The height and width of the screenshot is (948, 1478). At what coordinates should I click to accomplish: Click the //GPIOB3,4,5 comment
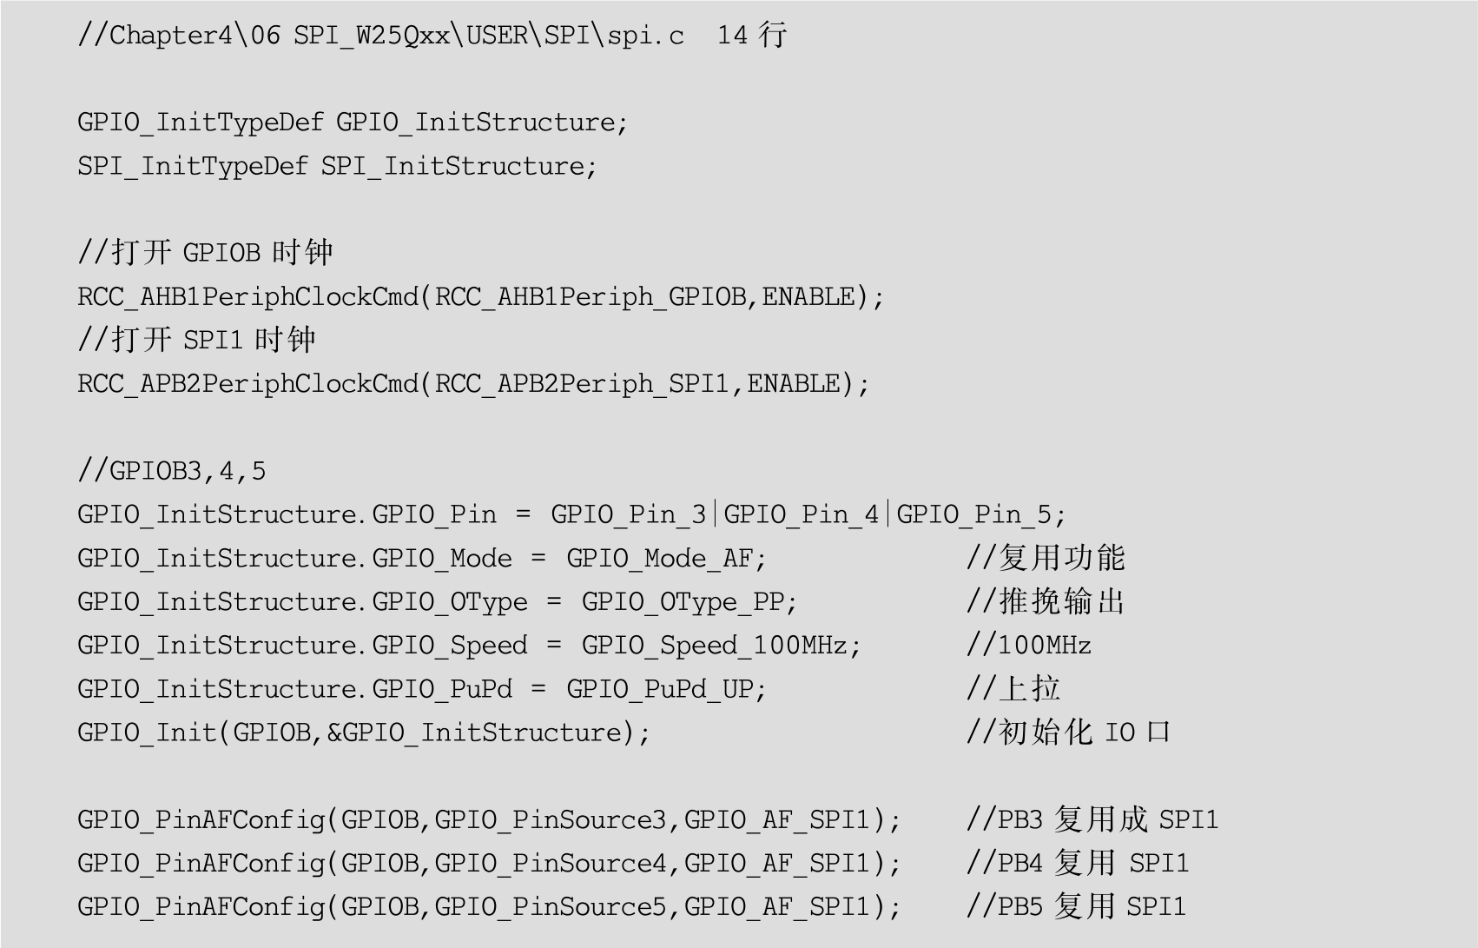click(x=172, y=471)
